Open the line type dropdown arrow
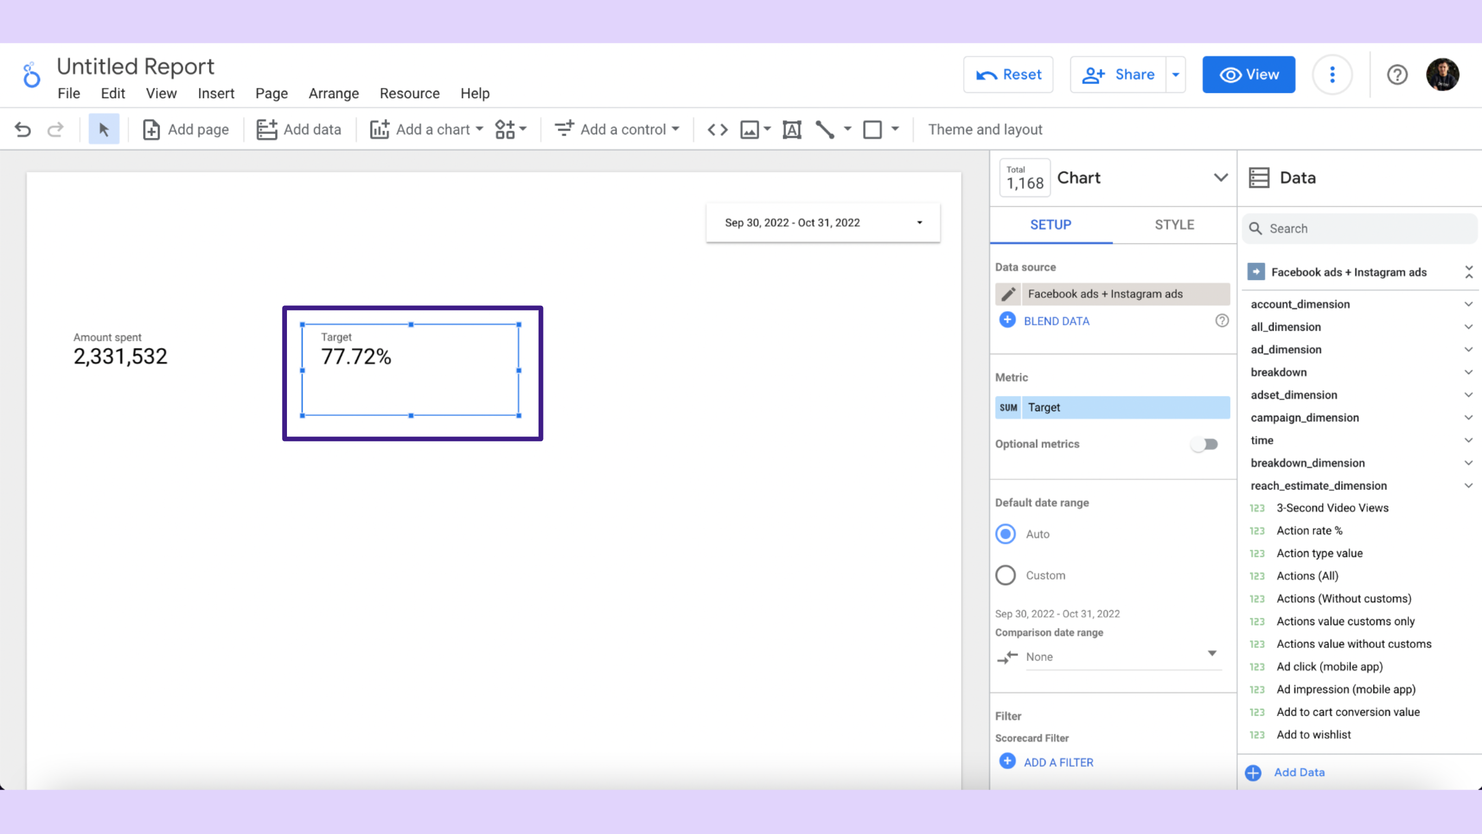The width and height of the screenshot is (1482, 834). (x=847, y=129)
